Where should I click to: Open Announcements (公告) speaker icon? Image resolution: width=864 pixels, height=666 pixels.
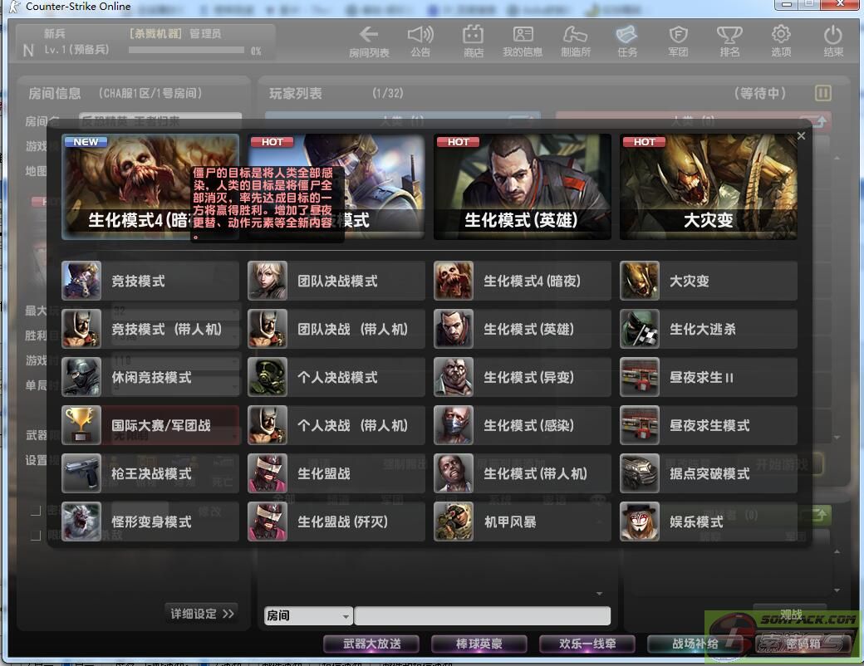coord(421,40)
